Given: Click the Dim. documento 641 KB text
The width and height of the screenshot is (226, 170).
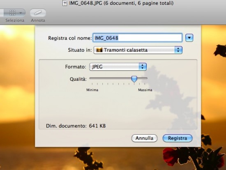Looking at the screenshot, I should click(76, 126).
